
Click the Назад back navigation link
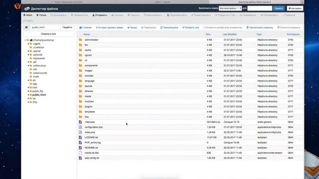coord(132,27)
